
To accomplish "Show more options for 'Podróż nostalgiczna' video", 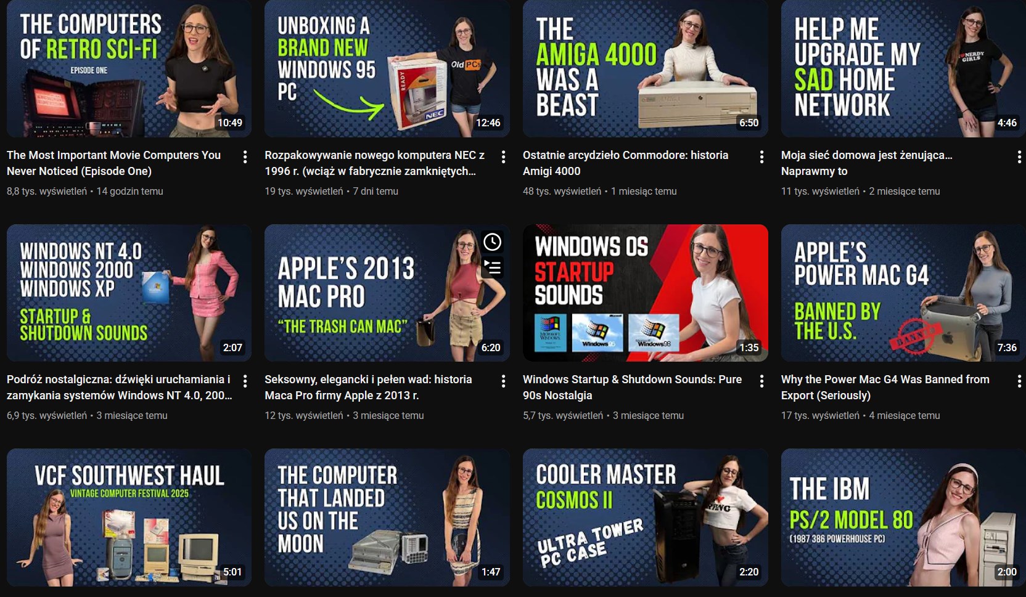I will click(245, 381).
